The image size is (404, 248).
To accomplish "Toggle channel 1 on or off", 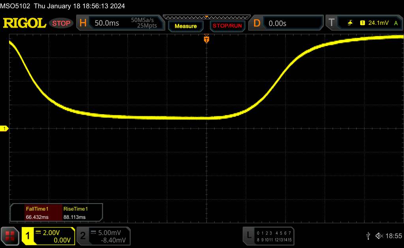I will 28,236.
